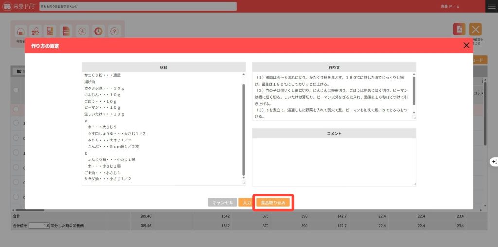Click the 142.7 value in 合計 row

pos(342,216)
